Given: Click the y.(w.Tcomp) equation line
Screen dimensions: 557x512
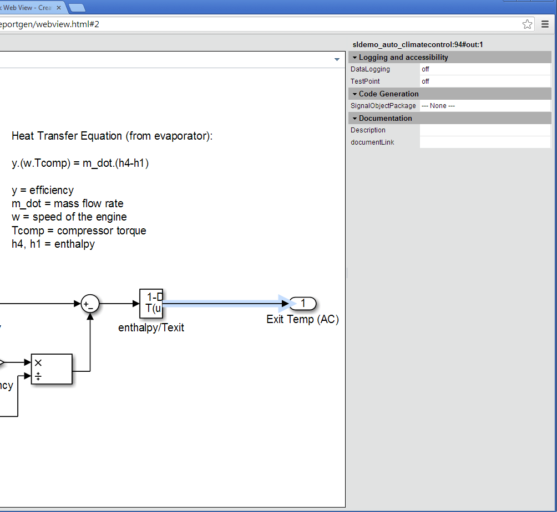Looking at the screenshot, I should 80,163.
